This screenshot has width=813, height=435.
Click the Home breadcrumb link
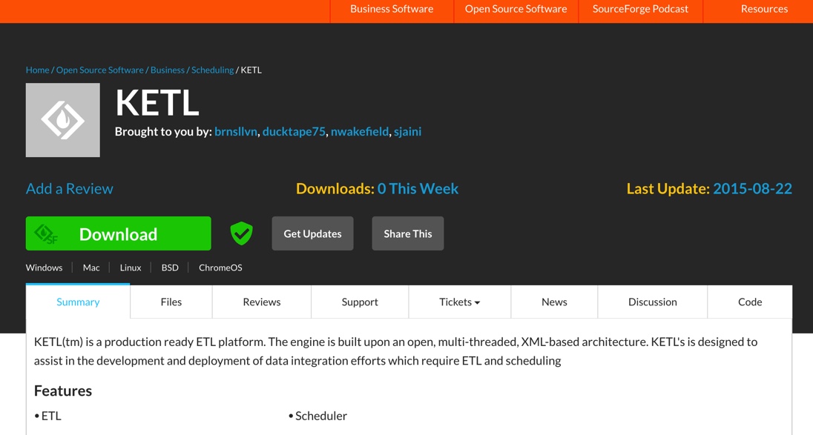(x=37, y=70)
